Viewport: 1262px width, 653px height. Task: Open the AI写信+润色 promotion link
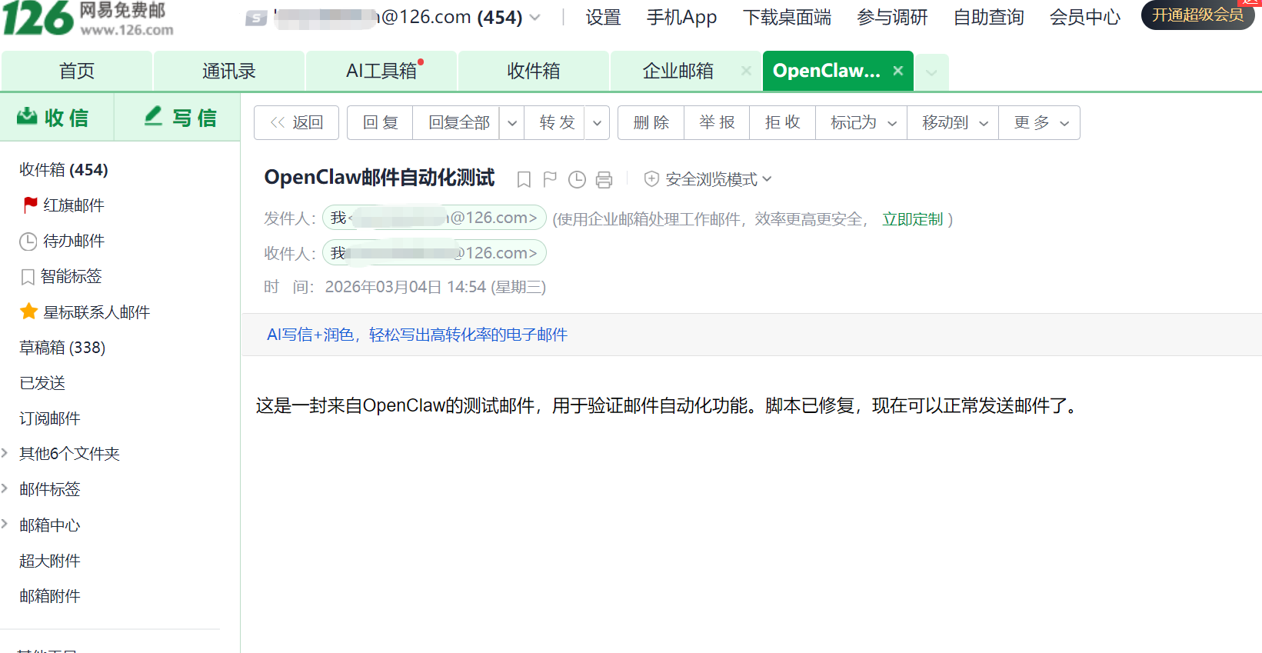tap(417, 335)
